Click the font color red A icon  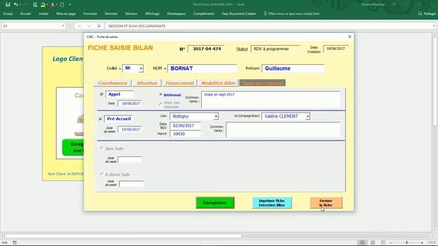coord(53,5)
